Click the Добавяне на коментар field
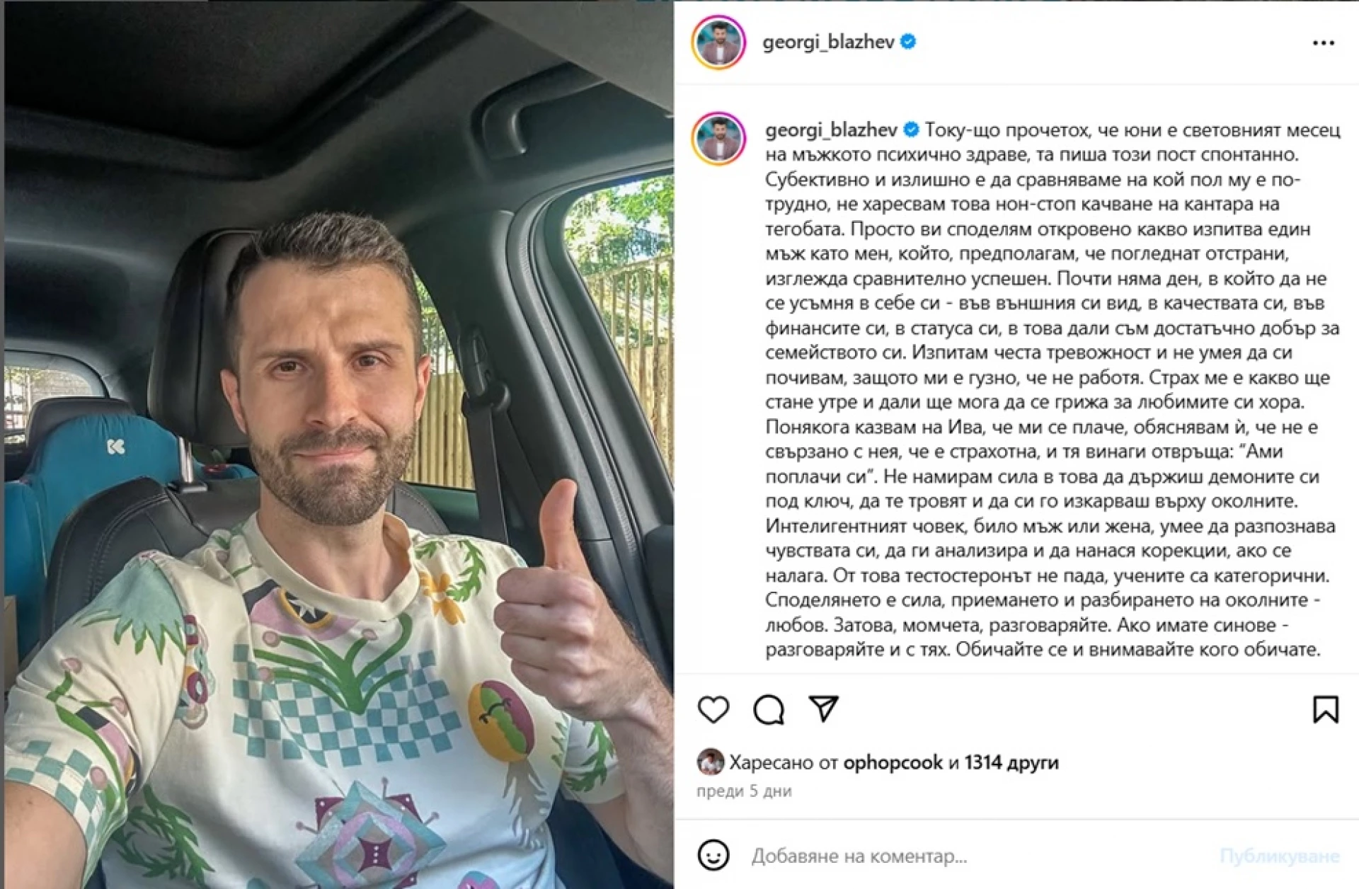The image size is (1359, 889). pos(977,856)
